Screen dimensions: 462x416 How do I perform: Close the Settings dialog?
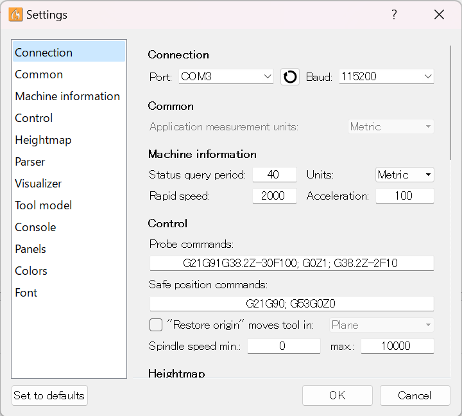pos(439,15)
